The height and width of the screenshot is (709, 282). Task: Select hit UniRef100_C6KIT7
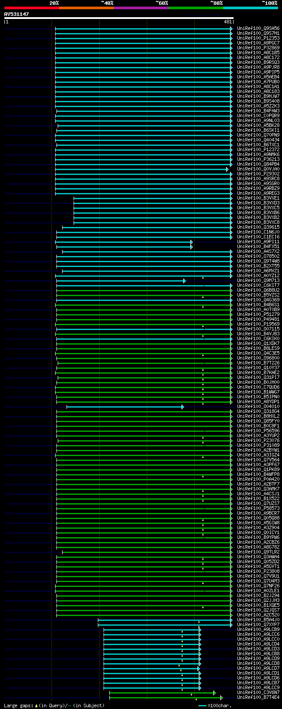point(258,285)
